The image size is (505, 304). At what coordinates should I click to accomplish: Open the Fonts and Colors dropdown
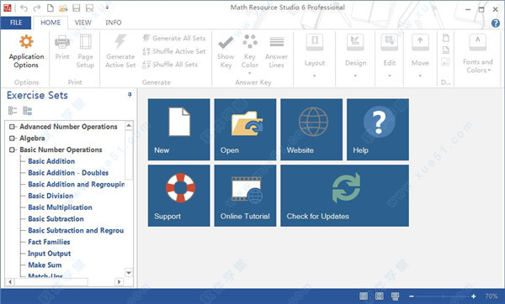pos(477,54)
